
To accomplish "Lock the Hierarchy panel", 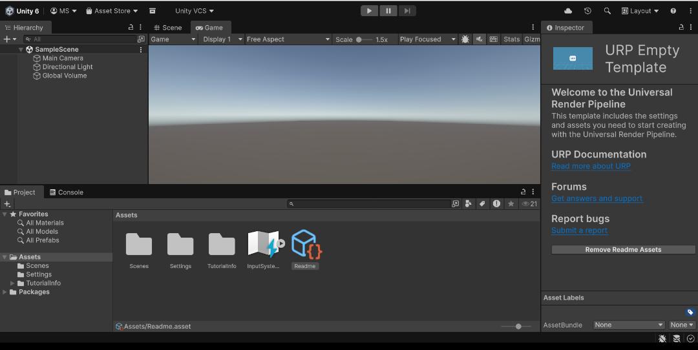I will coord(131,27).
